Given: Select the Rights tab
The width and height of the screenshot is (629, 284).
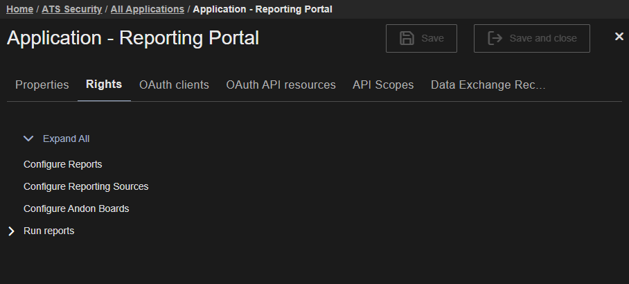Looking at the screenshot, I should click(x=104, y=85).
